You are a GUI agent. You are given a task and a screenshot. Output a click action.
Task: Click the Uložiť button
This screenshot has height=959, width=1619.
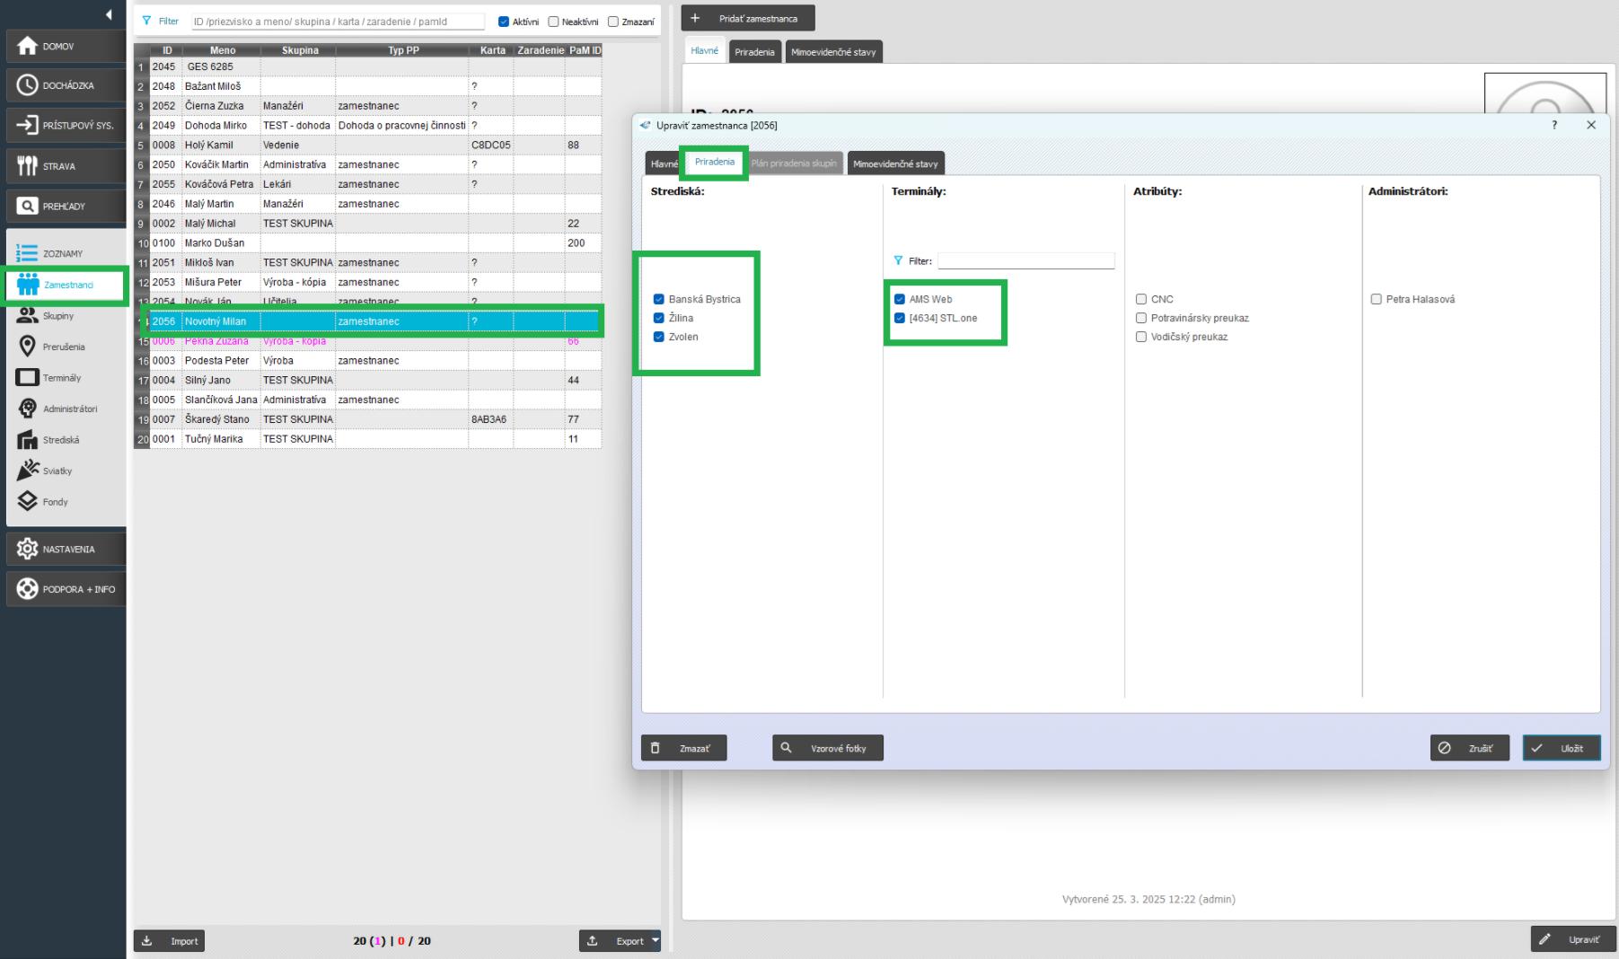(x=1561, y=748)
